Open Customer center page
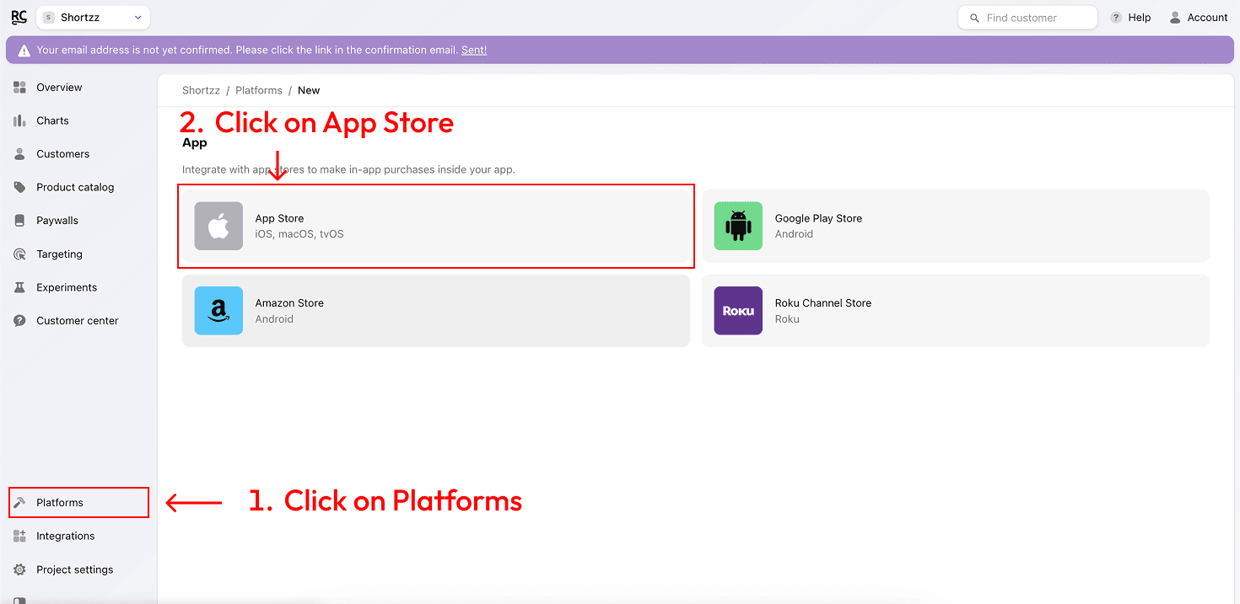Viewport: 1240px width, 604px height. tap(77, 321)
